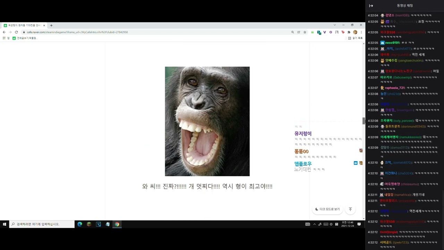Go back with the browser back arrow
444x250 pixels.
(4, 32)
